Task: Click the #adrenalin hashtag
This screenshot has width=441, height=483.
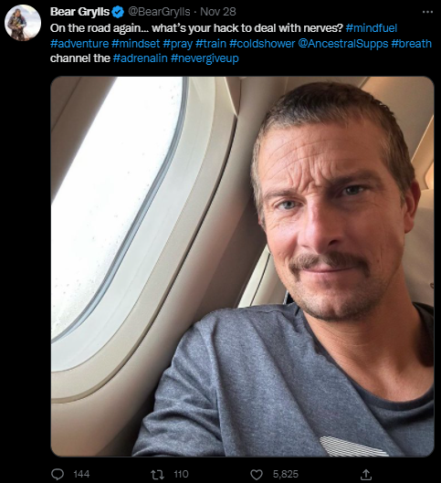Action: tap(140, 58)
